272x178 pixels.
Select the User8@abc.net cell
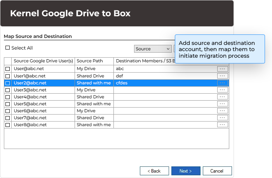(x=43, y=125)
